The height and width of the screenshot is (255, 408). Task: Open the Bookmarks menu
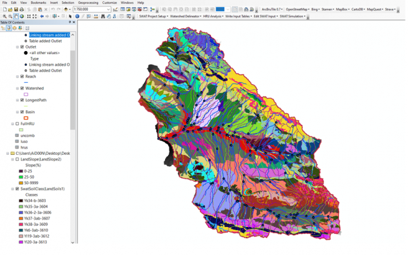click(38, 3)
